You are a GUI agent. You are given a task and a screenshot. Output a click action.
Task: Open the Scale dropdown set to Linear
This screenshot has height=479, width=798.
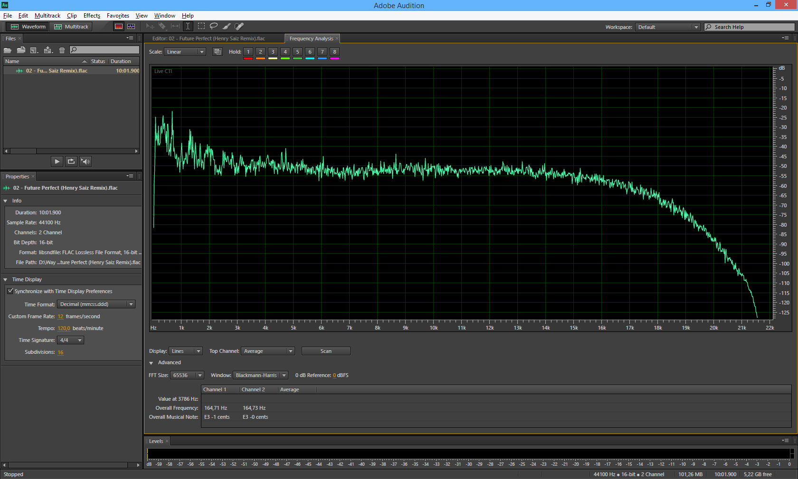[185, 52]
